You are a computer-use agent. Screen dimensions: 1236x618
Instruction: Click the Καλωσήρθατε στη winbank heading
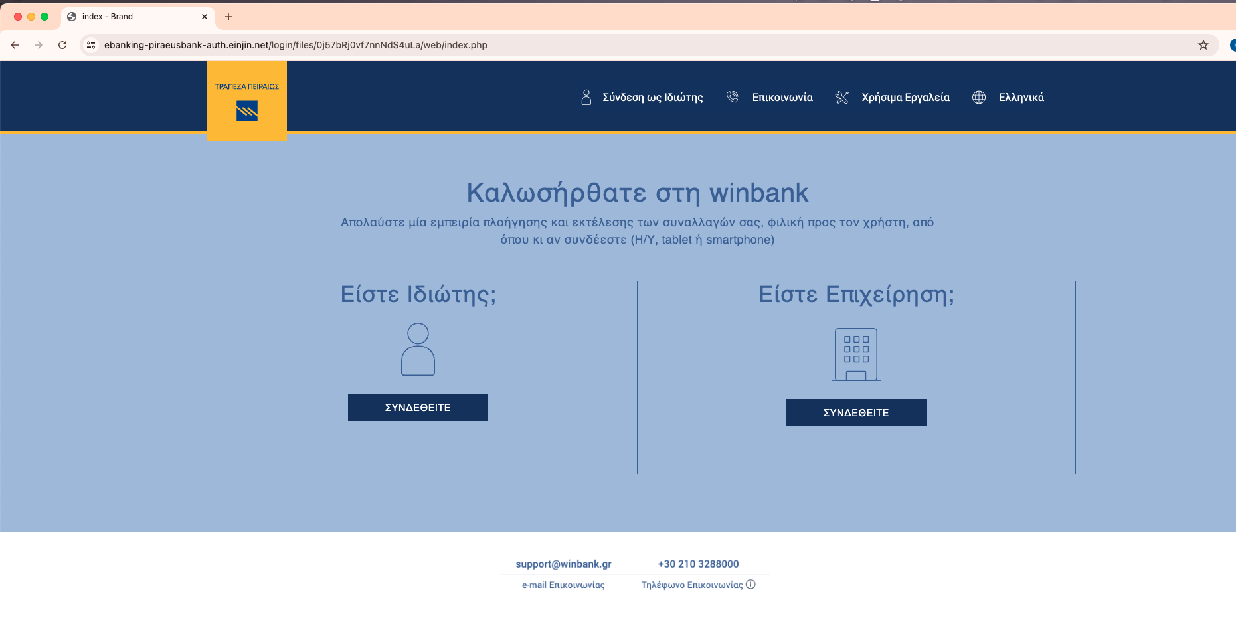(x=638, y=193)
